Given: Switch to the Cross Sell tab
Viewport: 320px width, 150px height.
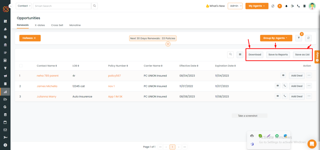Looking at the screenshot, I should (x=57, y=25).
